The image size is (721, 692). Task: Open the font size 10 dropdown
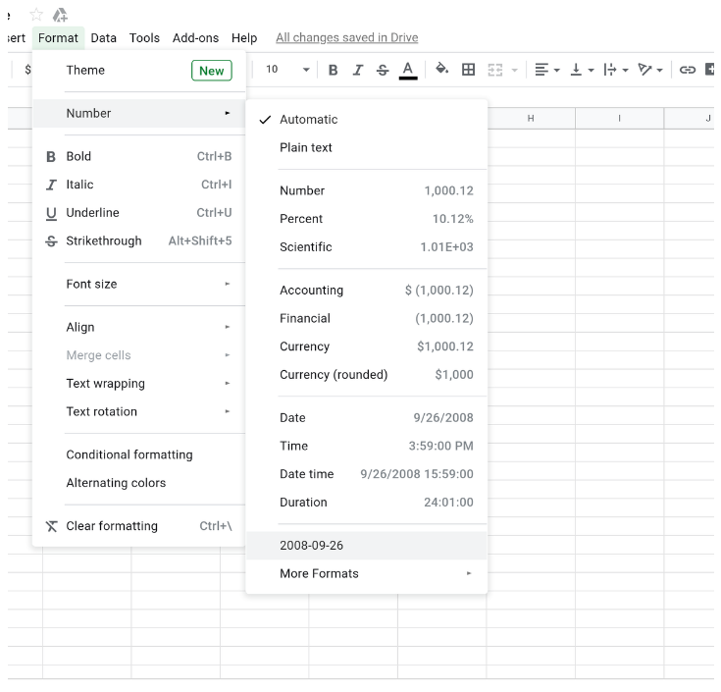click(287, 70)
